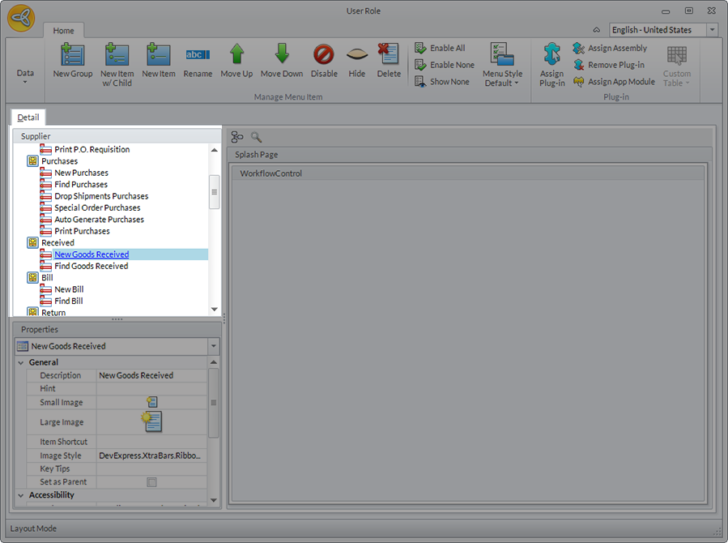Switch to the Detail tab
This screenshot has height=543, width=728.
28,118
